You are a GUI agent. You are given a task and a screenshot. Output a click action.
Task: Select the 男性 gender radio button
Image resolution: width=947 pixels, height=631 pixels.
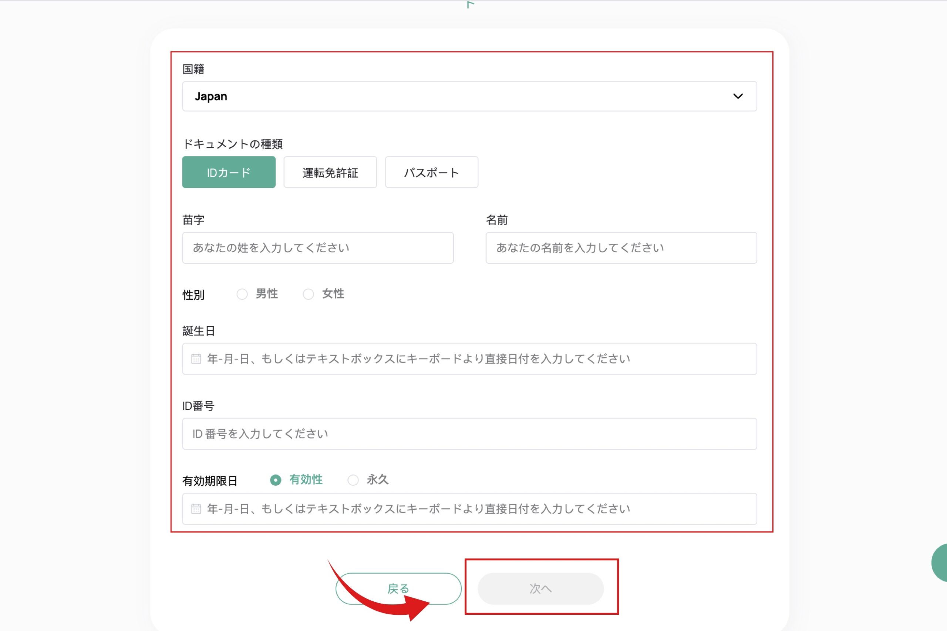point(242,294)
